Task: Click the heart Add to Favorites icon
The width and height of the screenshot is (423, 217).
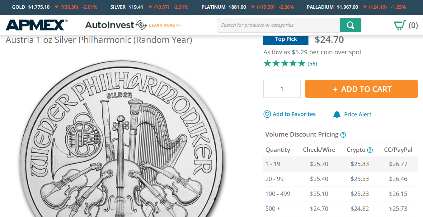Action: tap(267, 114)
